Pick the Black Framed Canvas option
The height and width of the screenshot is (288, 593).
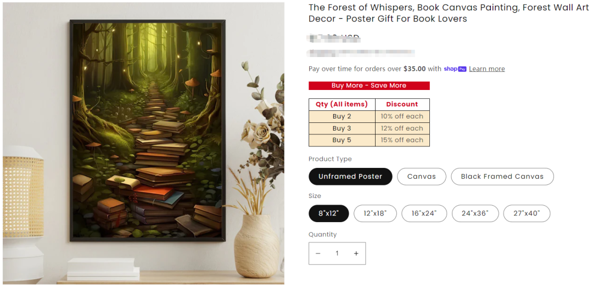pyautogui.click(x=502, y=177)
